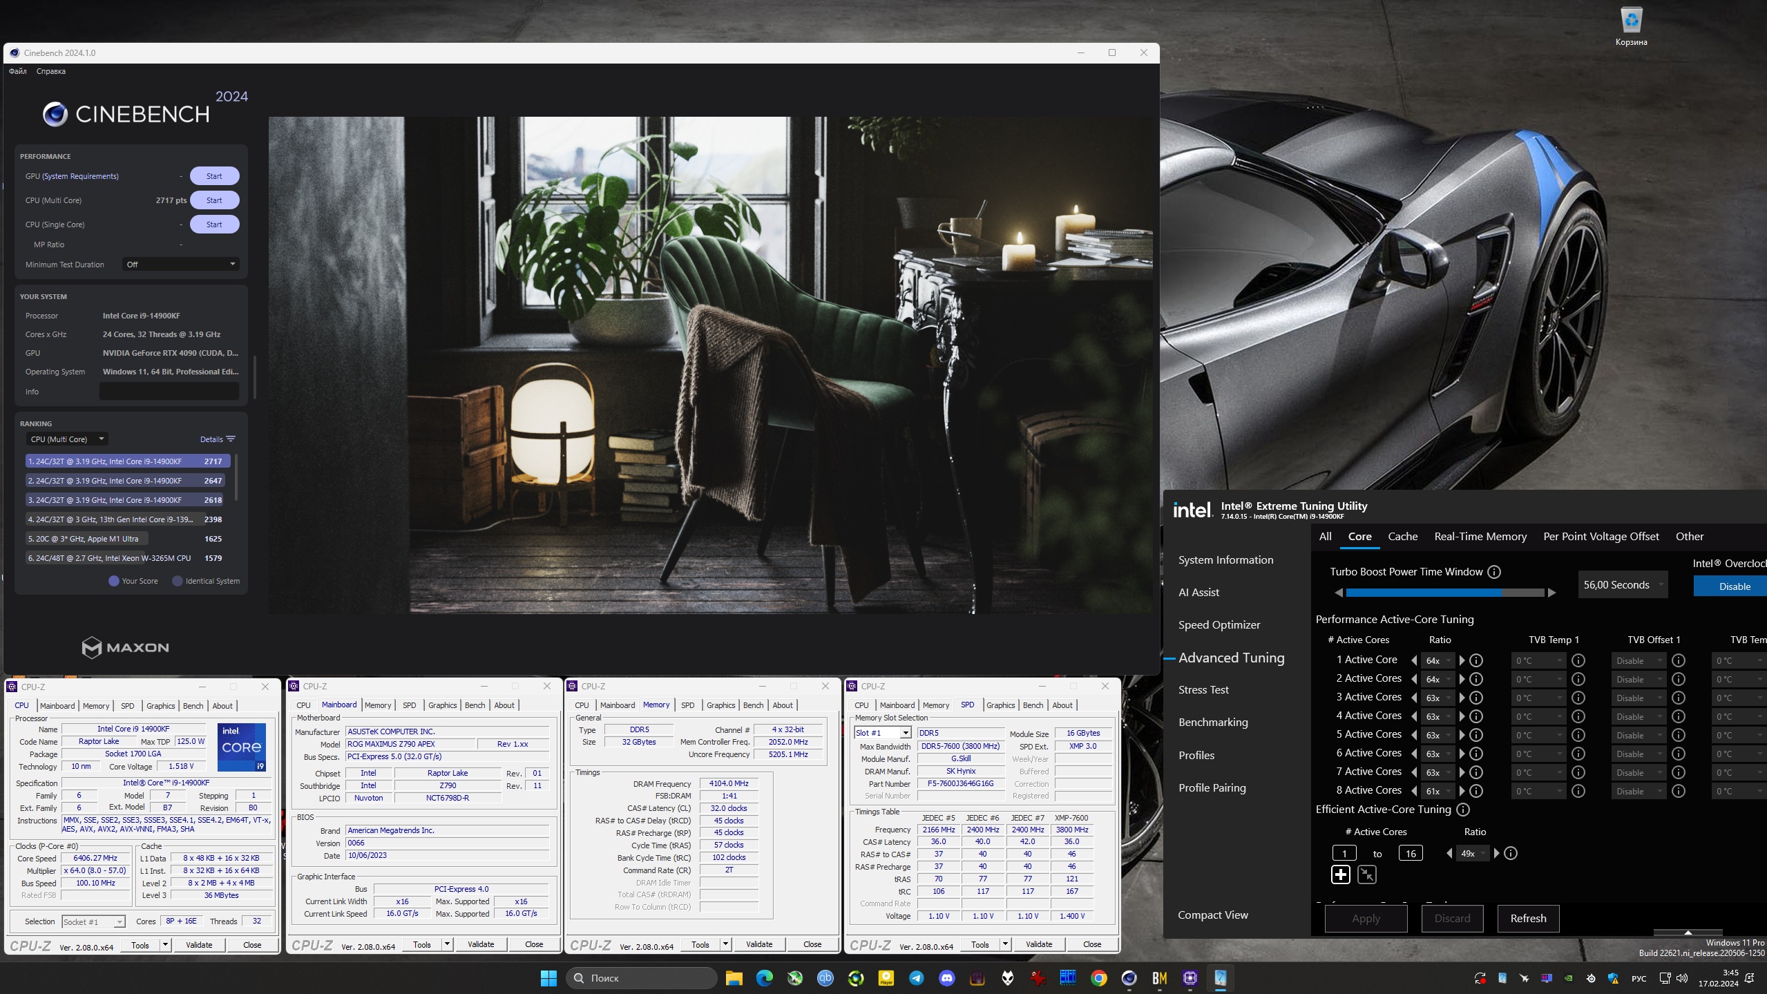This screenshot has height=994, width=1767.
Task: Open Google Chrome from taskbar
Action: tap(1098, 978)
